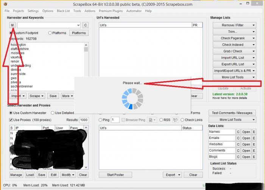Click Clear next to the Export button
Viewport: 265px width, 190px height.
pyautogui.click(x=193, y=175)
